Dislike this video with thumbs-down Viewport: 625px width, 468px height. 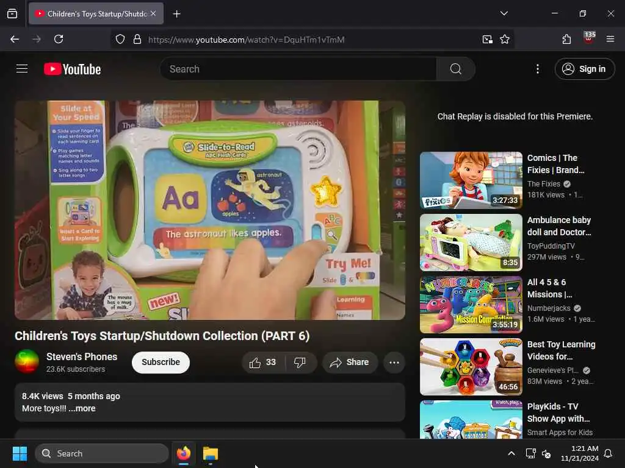300,362
